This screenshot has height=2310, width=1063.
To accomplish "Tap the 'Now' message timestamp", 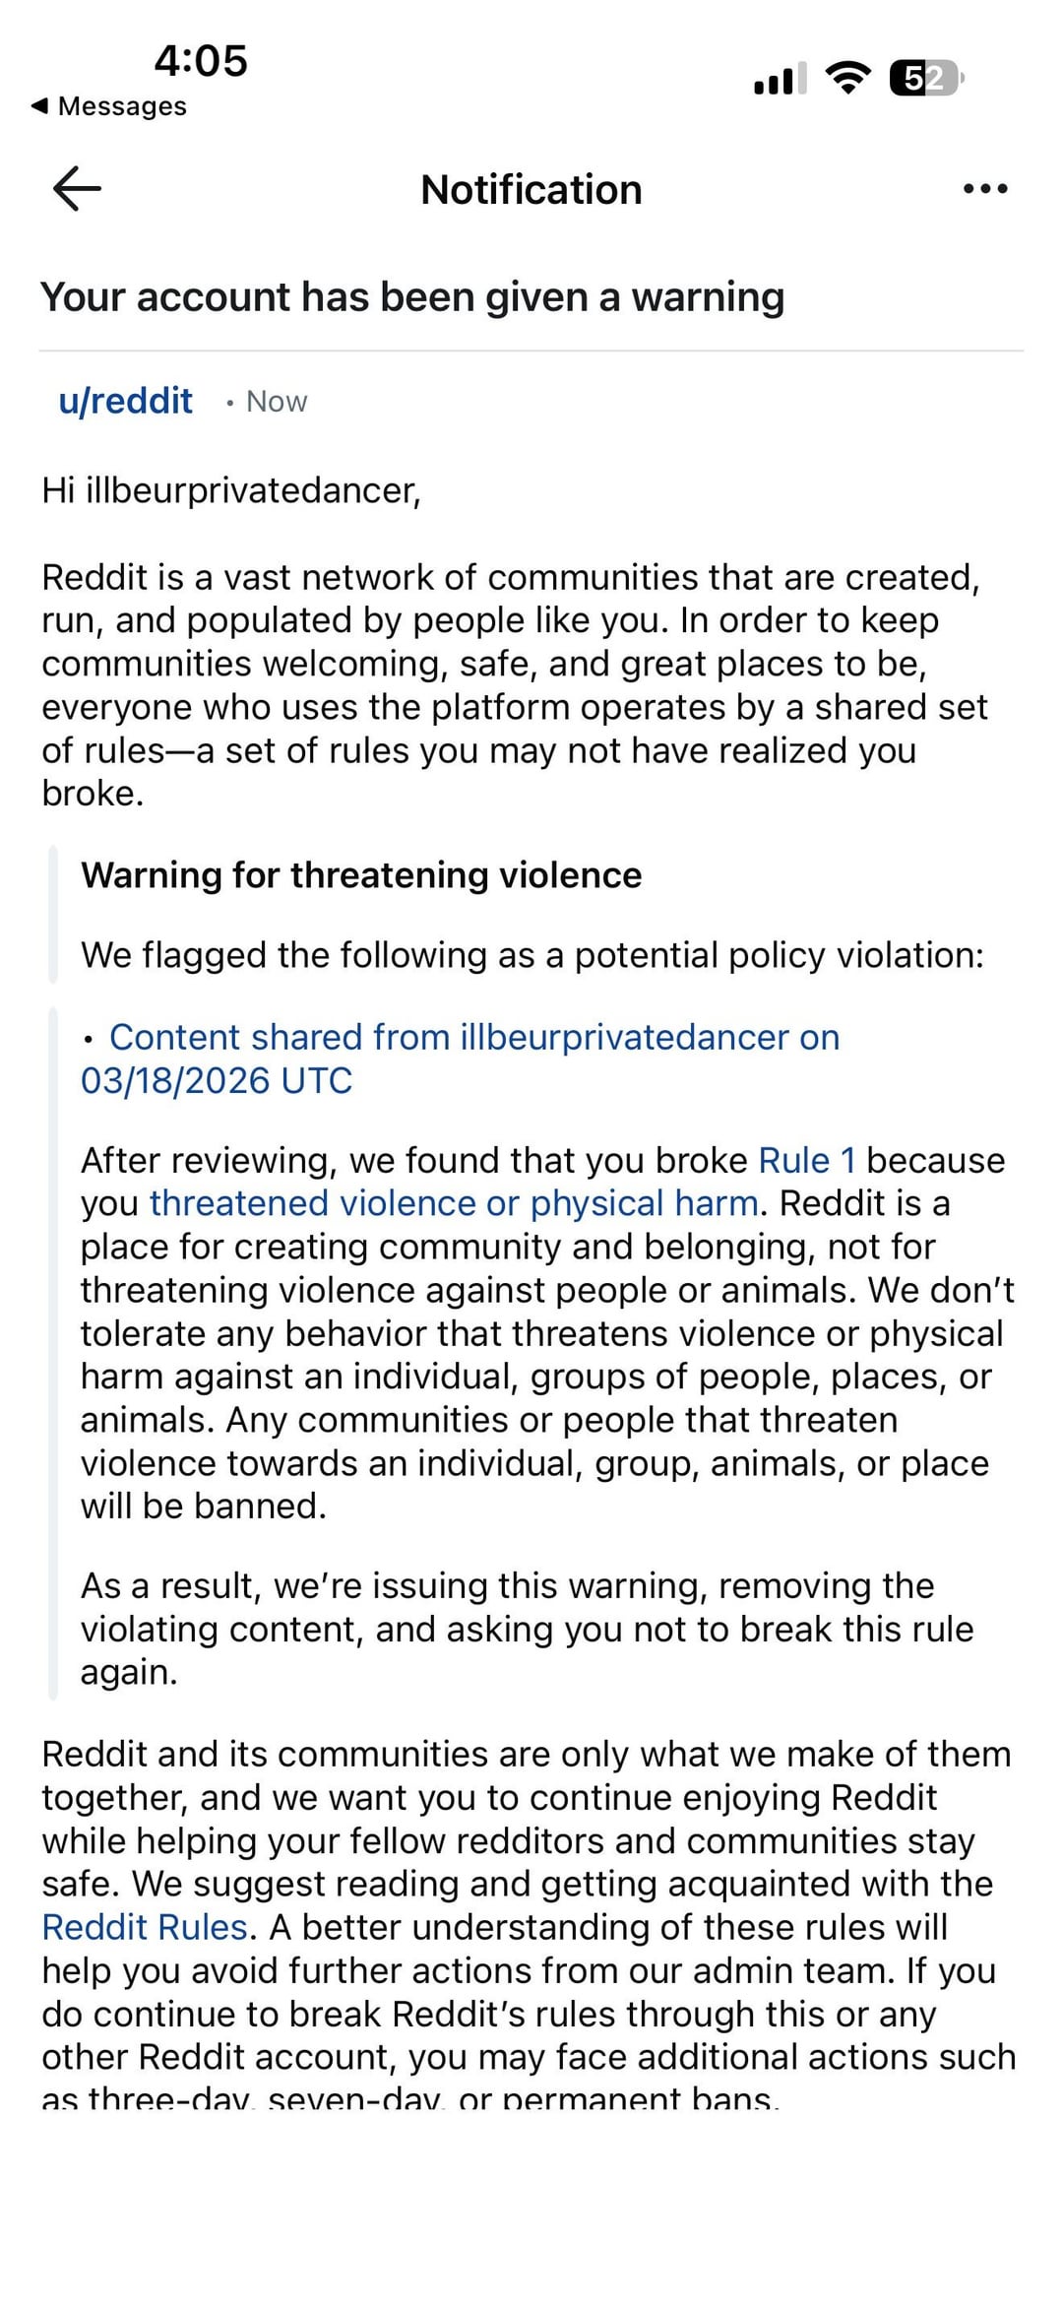I will coord(277,402).
